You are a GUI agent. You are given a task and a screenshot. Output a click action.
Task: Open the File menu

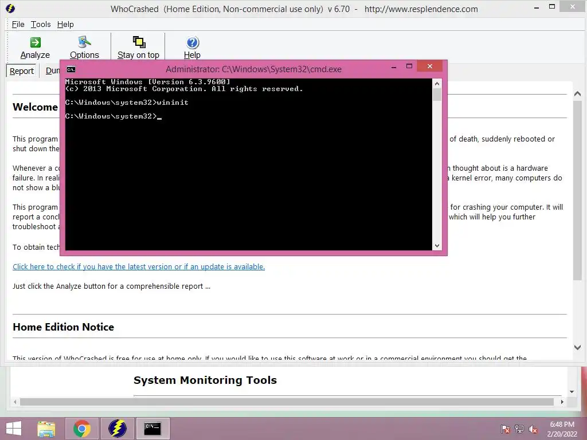(18, 24)
